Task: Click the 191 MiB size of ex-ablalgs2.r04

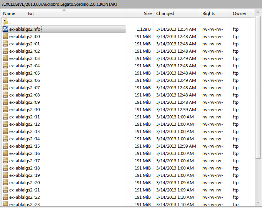Action: tap(143, 66)
